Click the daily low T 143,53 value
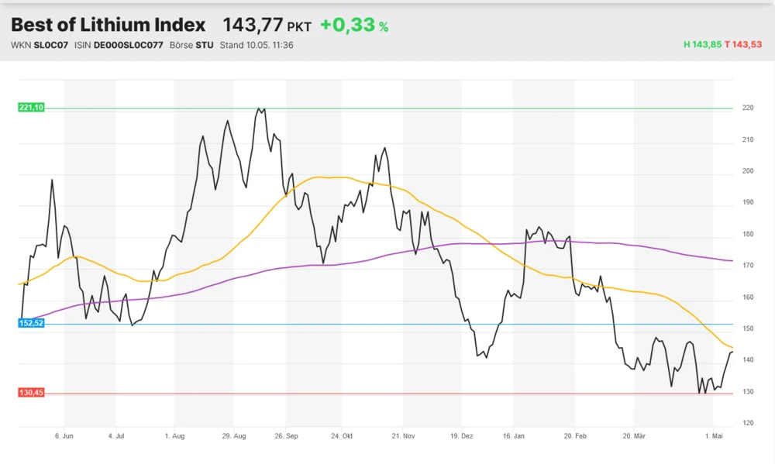 745,45
